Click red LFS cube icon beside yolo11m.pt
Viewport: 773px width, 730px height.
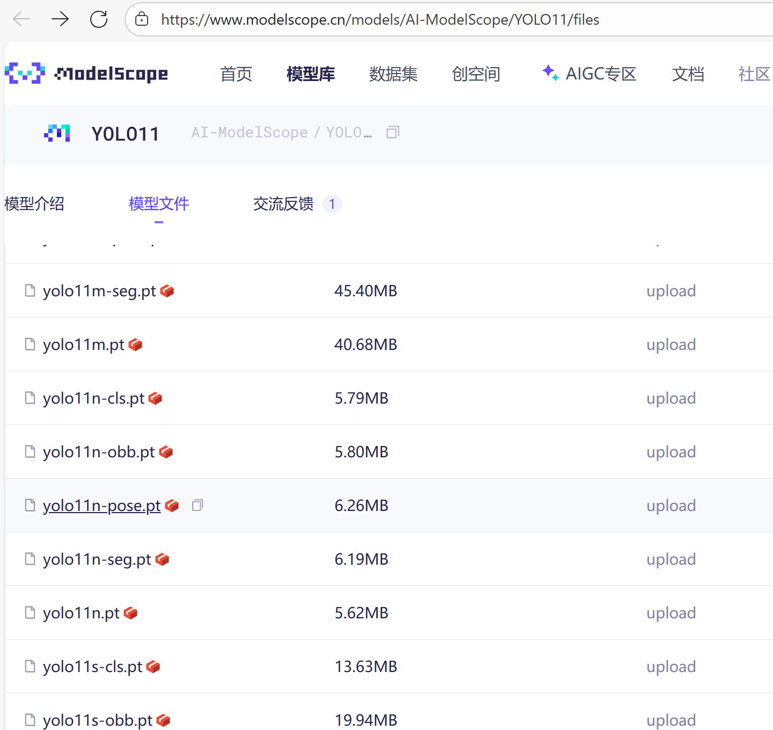135,345
